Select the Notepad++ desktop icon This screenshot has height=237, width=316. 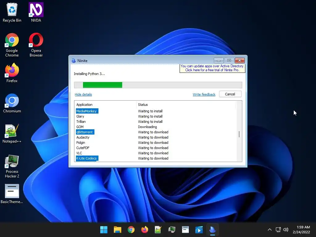tap(12, 133)
